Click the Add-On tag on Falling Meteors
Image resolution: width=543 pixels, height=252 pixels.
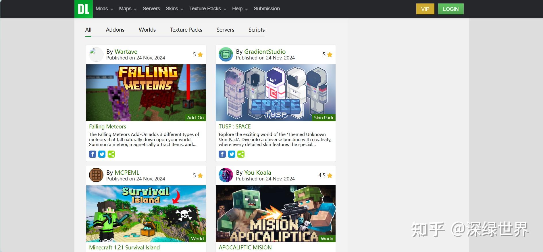[x=195, y=118]
